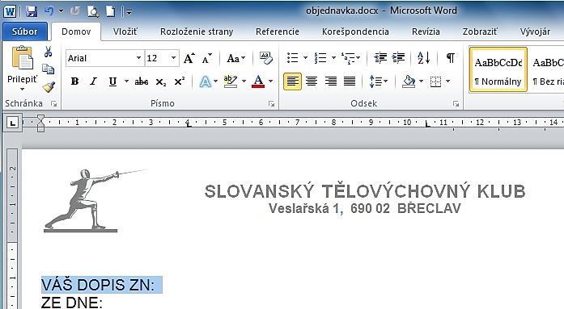Switch to the Referencie tab

pos(278,31)
